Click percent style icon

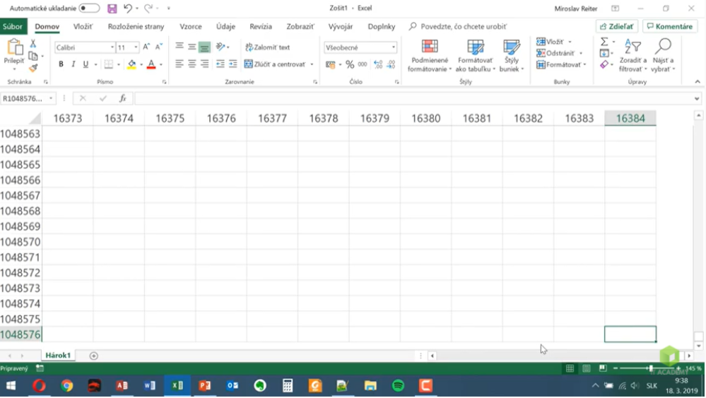[350, 64]
